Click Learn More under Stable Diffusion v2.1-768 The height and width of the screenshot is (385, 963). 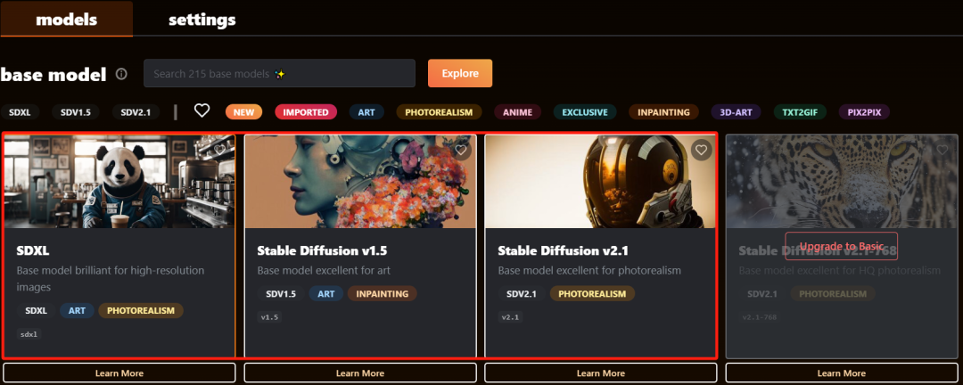tap(842, 373)
